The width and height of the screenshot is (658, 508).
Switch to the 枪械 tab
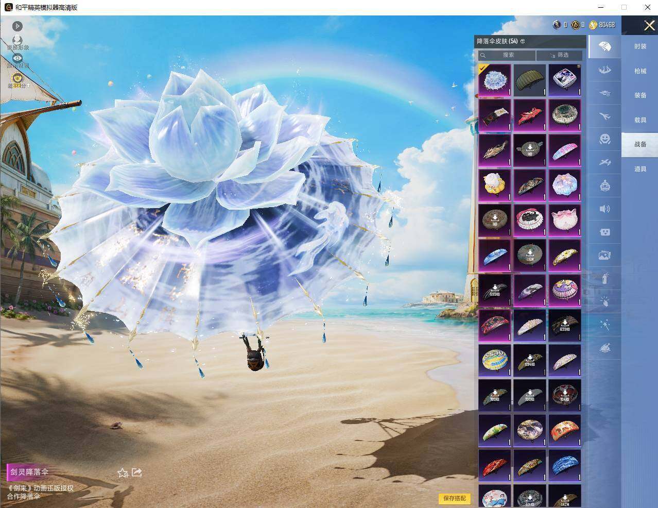point(640,71)
